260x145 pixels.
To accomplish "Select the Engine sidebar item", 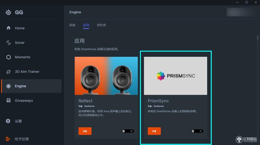I will [32, 86].
